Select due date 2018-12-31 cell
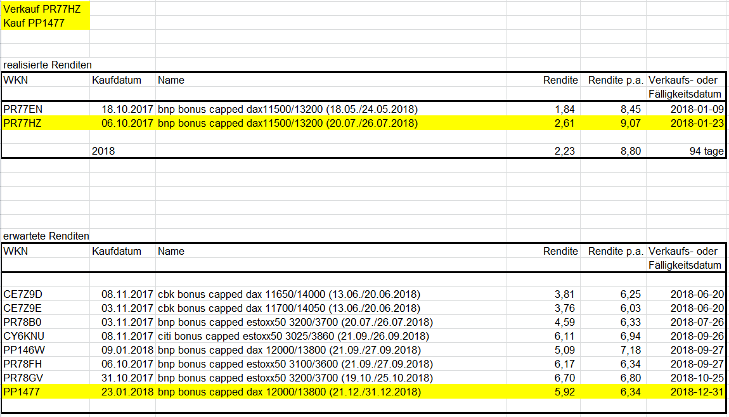Viewport: 729px width, 417px height. click(x=687, y=392)
